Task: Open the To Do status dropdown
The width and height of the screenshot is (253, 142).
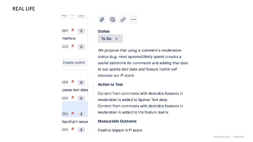Action: [x=110, y=39]
